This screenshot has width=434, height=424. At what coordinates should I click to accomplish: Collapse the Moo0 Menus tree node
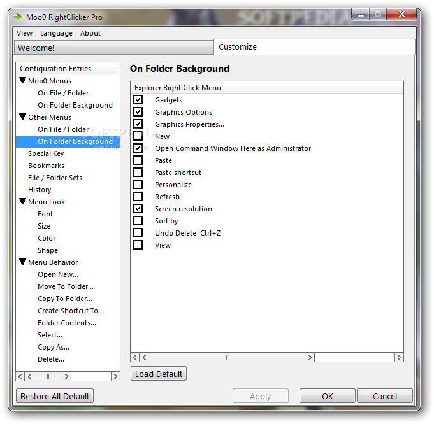click(23, 80)
